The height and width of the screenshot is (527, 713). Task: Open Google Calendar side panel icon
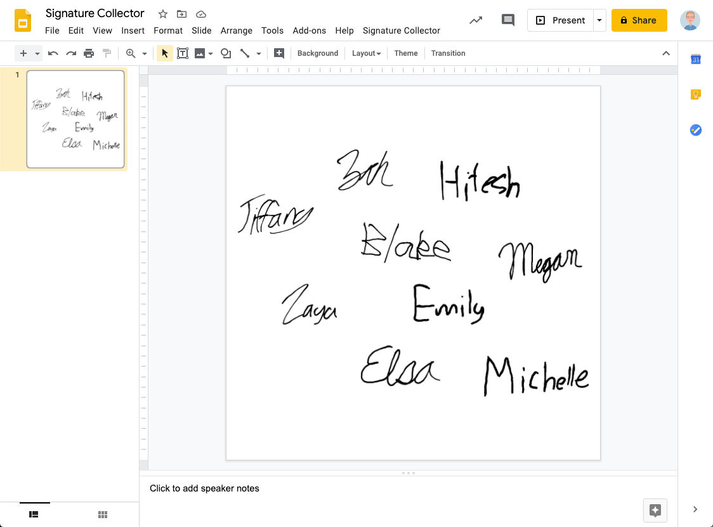pos(695,60)
